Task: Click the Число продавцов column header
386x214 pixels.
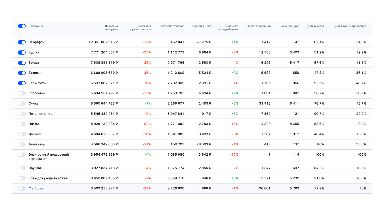Action: point(259,26)
